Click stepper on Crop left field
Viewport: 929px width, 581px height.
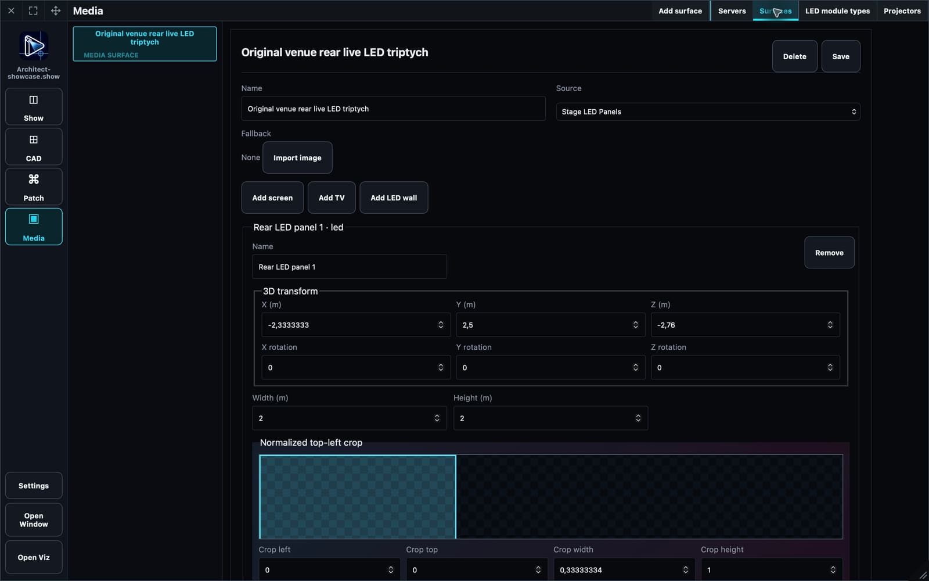click(391, 570)
